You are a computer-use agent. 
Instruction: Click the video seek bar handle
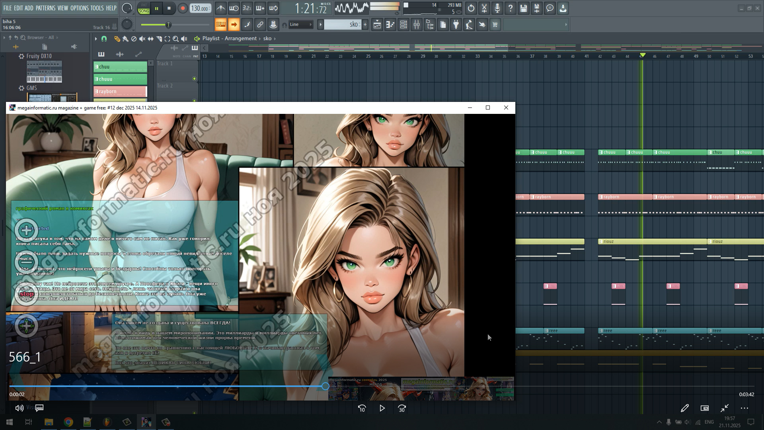(x=325, y=386)
